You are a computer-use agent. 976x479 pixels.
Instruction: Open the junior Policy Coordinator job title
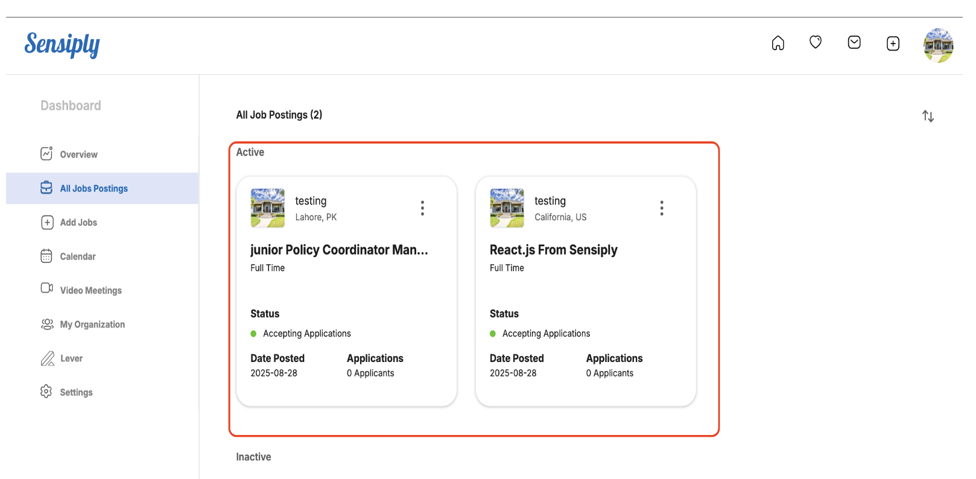[338, 250]
